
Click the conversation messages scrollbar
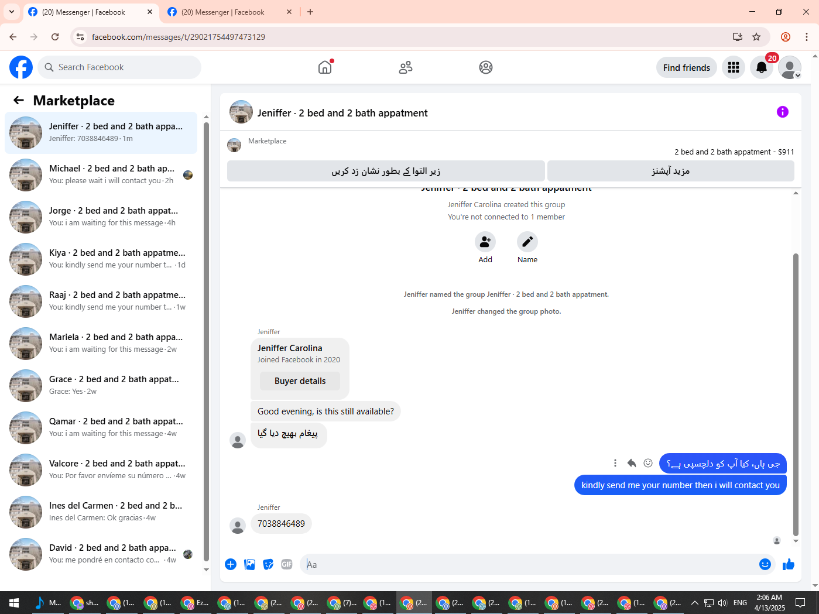pos(796,394)
